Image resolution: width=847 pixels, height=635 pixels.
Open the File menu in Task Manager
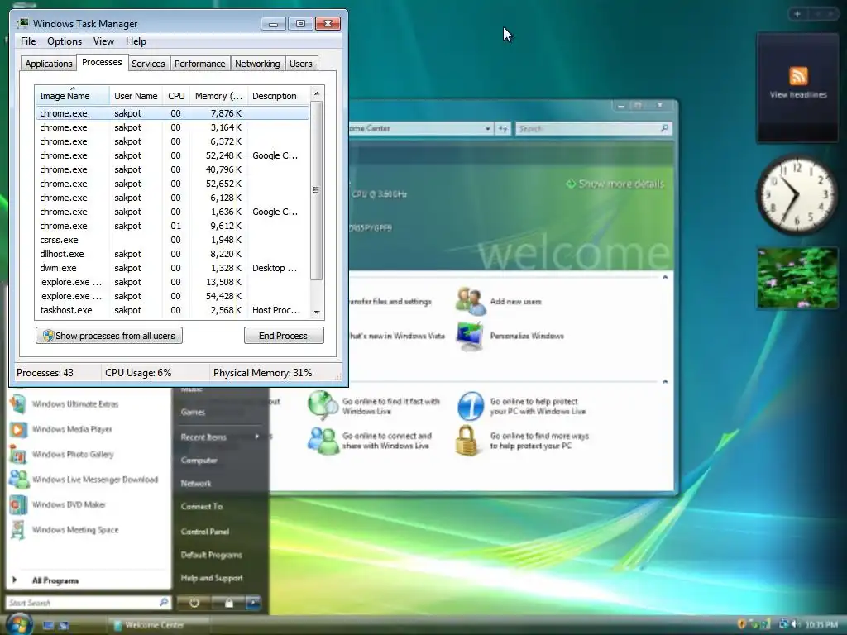[28, 41]
